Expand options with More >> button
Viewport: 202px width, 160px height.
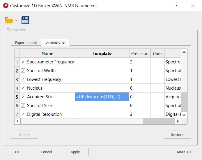tap(184, 152)
